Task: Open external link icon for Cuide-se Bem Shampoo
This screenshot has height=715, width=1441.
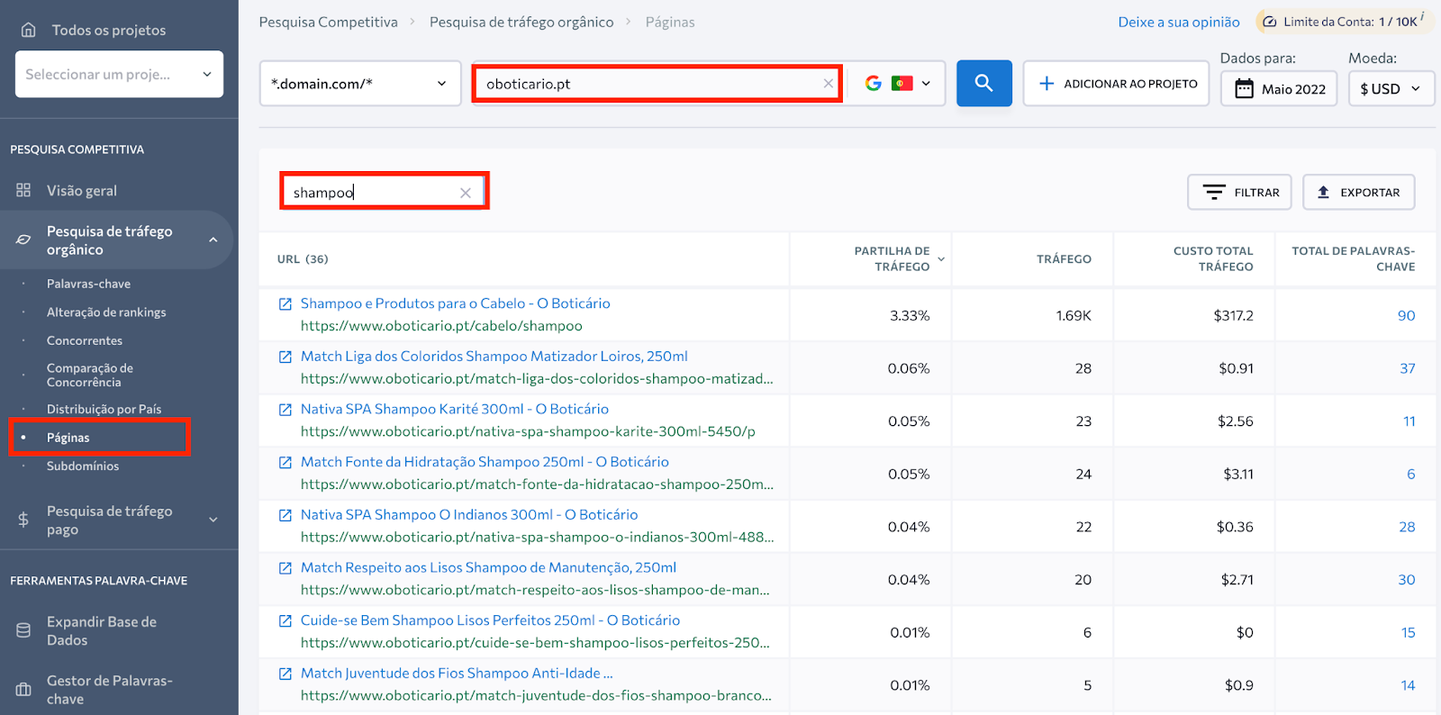Action: [285, 621]
